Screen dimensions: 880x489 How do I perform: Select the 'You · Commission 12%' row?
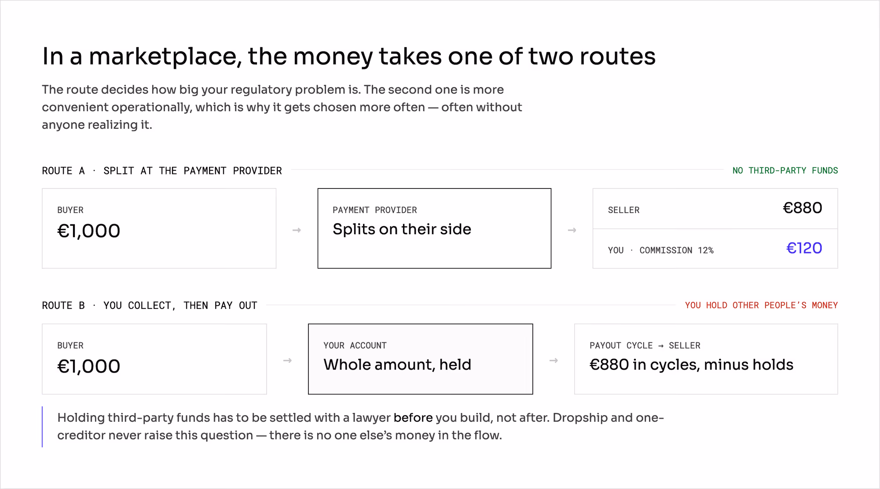715,249
